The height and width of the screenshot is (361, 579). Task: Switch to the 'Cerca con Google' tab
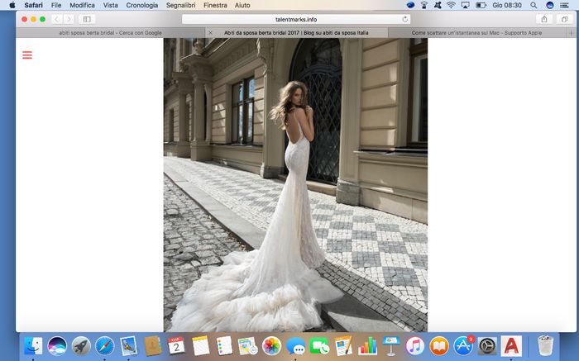[111, 32]
